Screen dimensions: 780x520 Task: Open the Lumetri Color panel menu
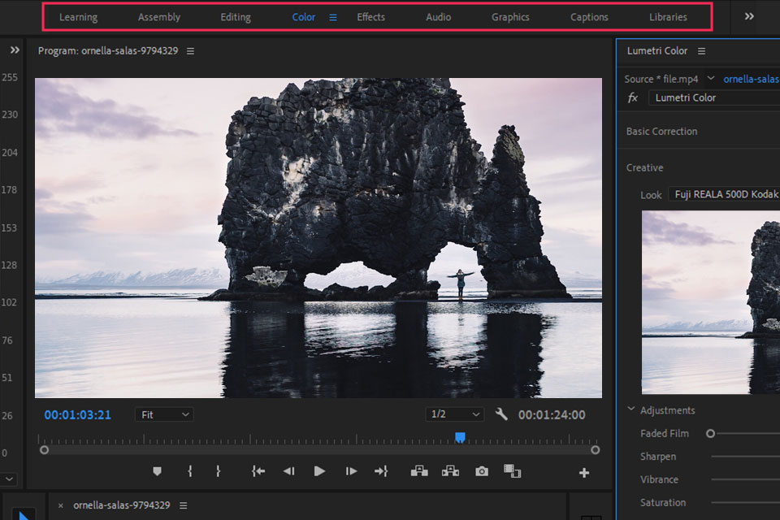(701, 51)
